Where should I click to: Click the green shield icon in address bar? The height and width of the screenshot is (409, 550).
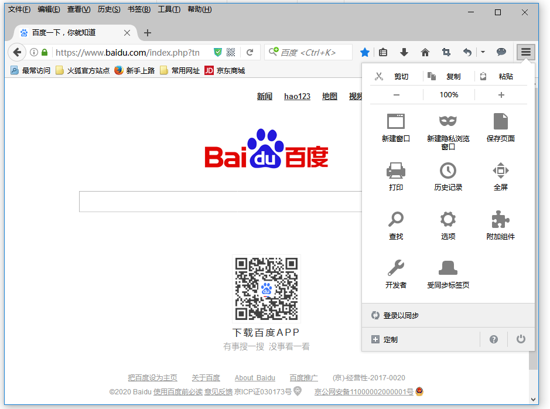coord(218,53)
